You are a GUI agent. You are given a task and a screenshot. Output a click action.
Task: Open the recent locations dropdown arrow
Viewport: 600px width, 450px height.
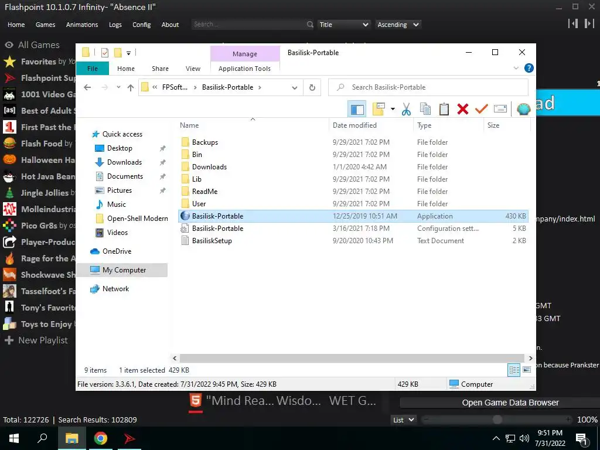click(x=118, y=87)
